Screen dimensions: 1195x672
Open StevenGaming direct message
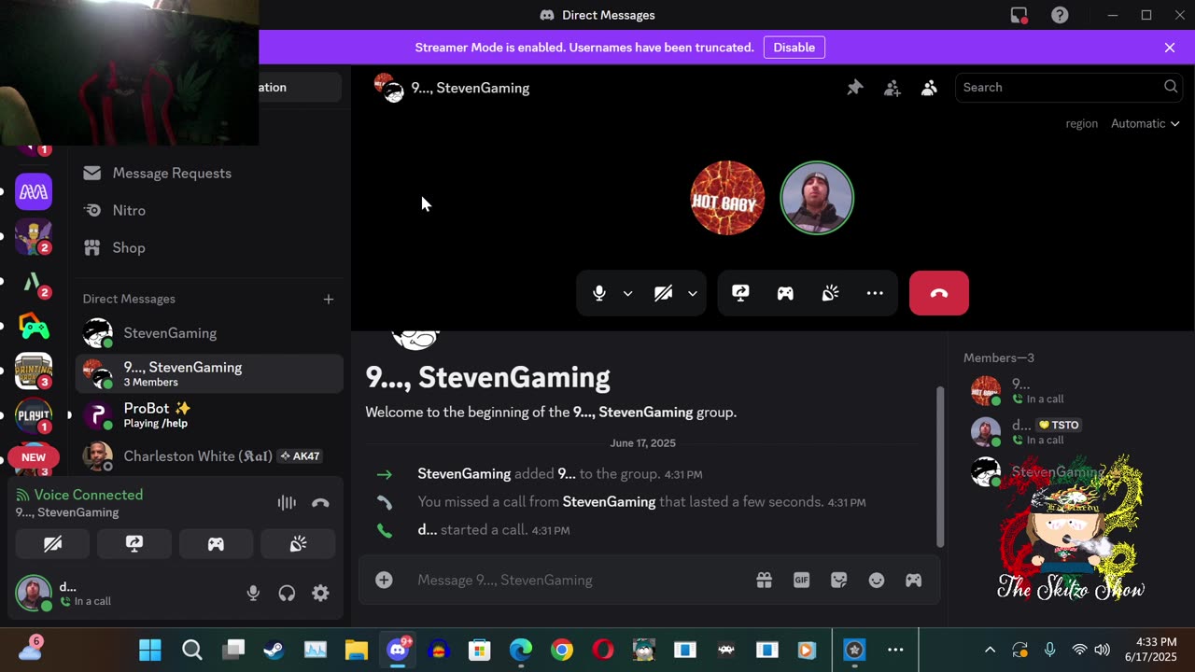coord(209,333)
